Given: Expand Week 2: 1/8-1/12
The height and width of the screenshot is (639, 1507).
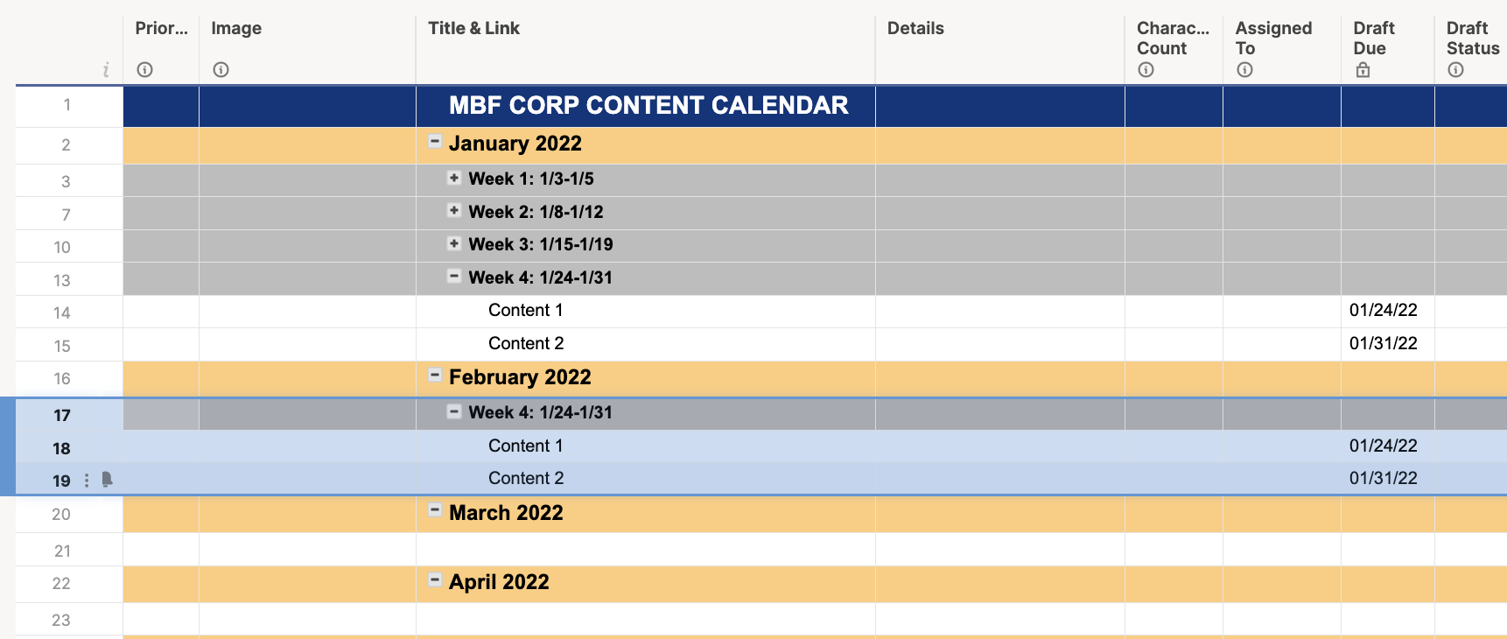Looking at the screenshot, I should pos(454,209).
